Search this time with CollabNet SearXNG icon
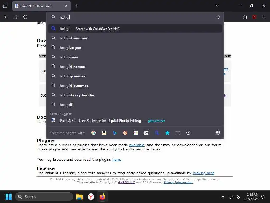The height and width of the screenshot is (203, 270). [157, 133]
